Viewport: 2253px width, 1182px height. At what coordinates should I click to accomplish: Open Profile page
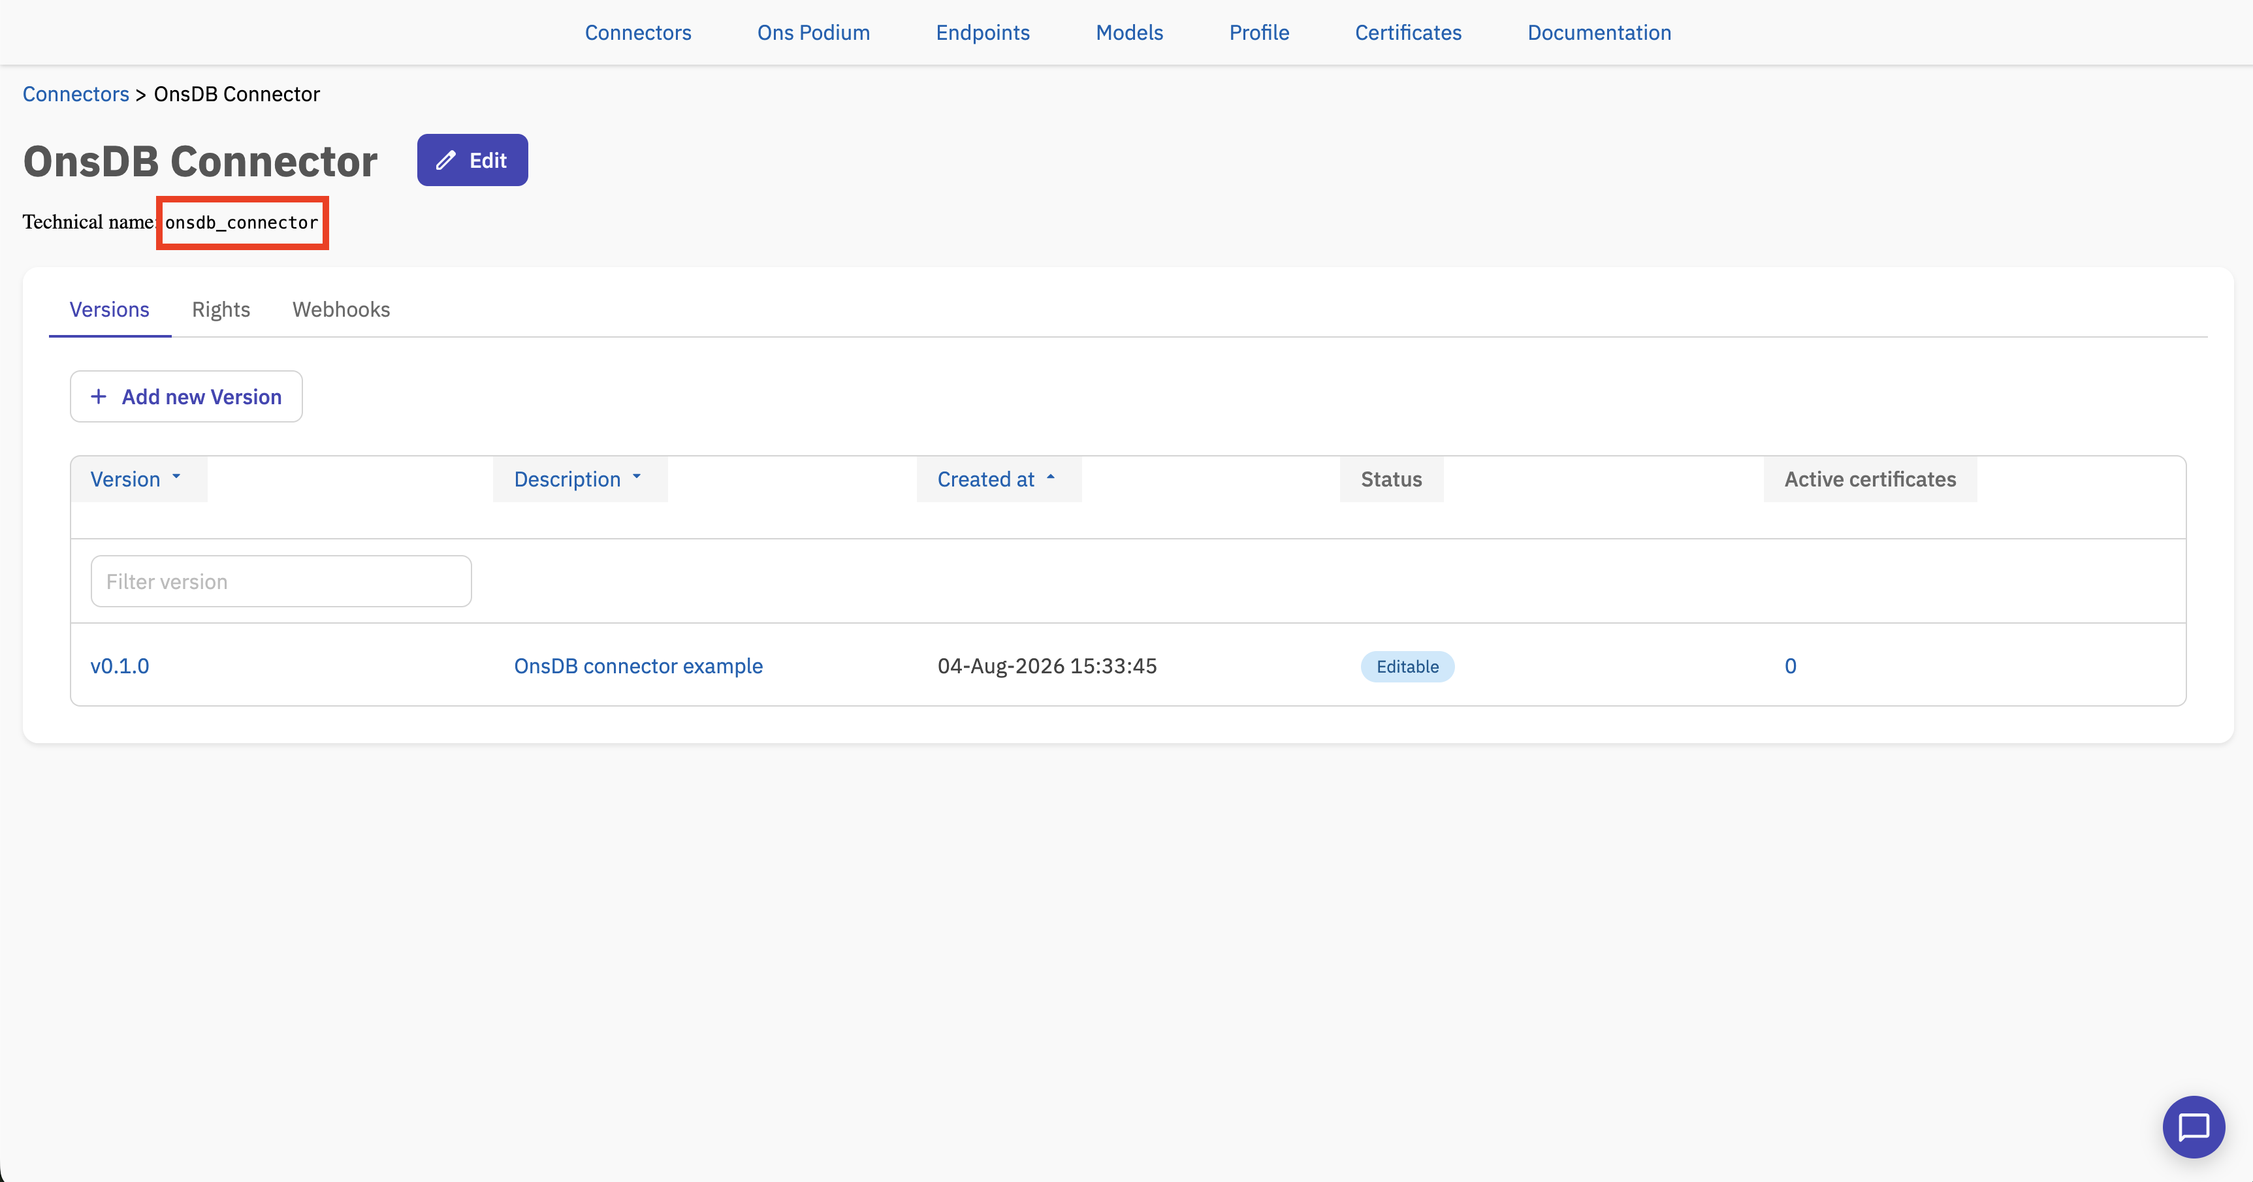(x=1258, y=33)
